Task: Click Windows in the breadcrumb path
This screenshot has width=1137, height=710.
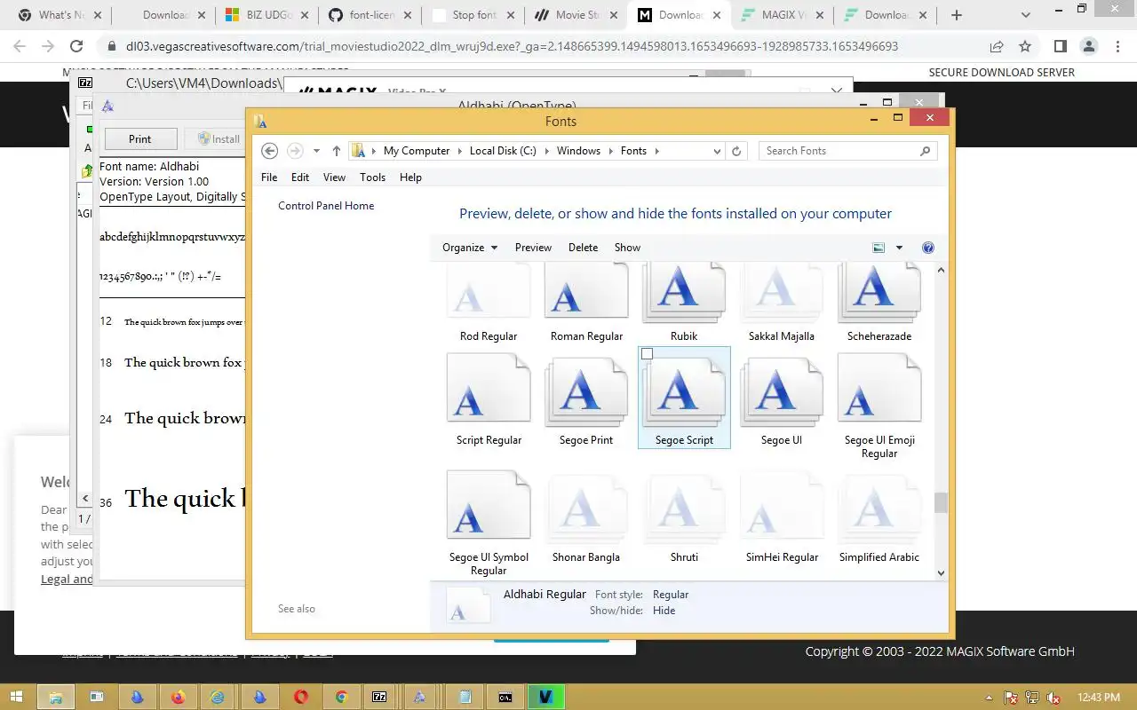Action: (x=578, y=151)
